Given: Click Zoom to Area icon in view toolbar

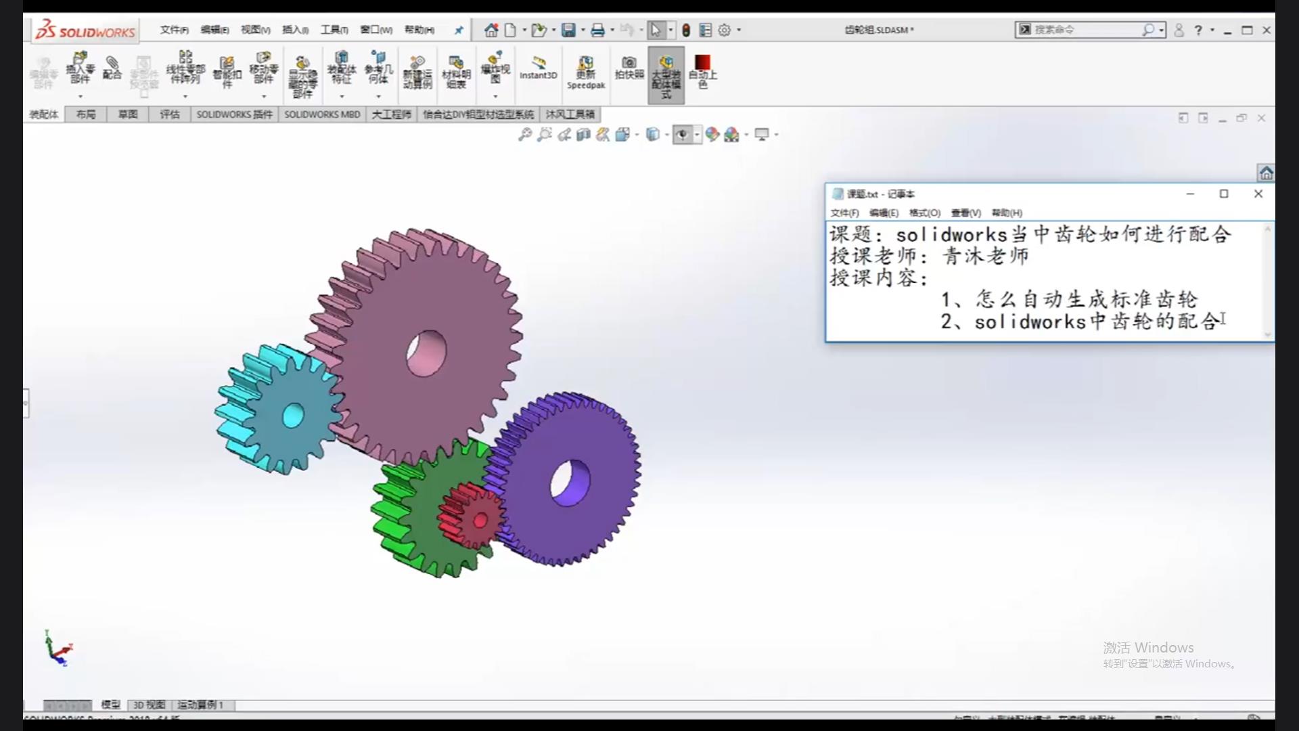Looking at the screenshot, I should click(544, 135).
